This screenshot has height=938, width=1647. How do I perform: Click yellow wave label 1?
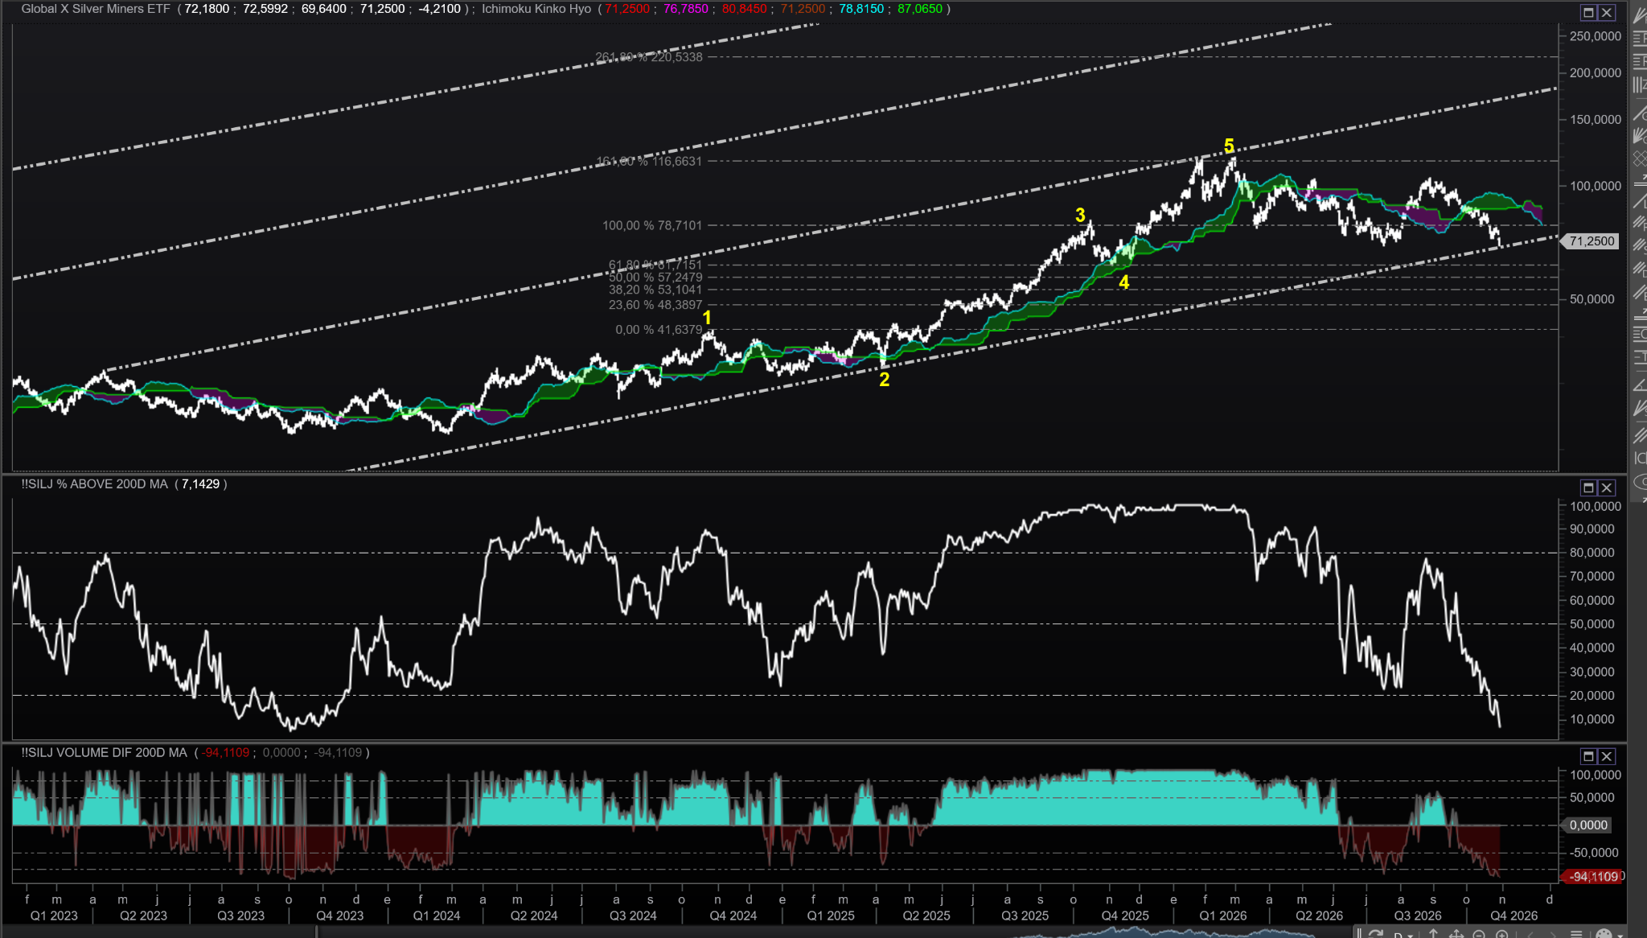coord(707,318)
